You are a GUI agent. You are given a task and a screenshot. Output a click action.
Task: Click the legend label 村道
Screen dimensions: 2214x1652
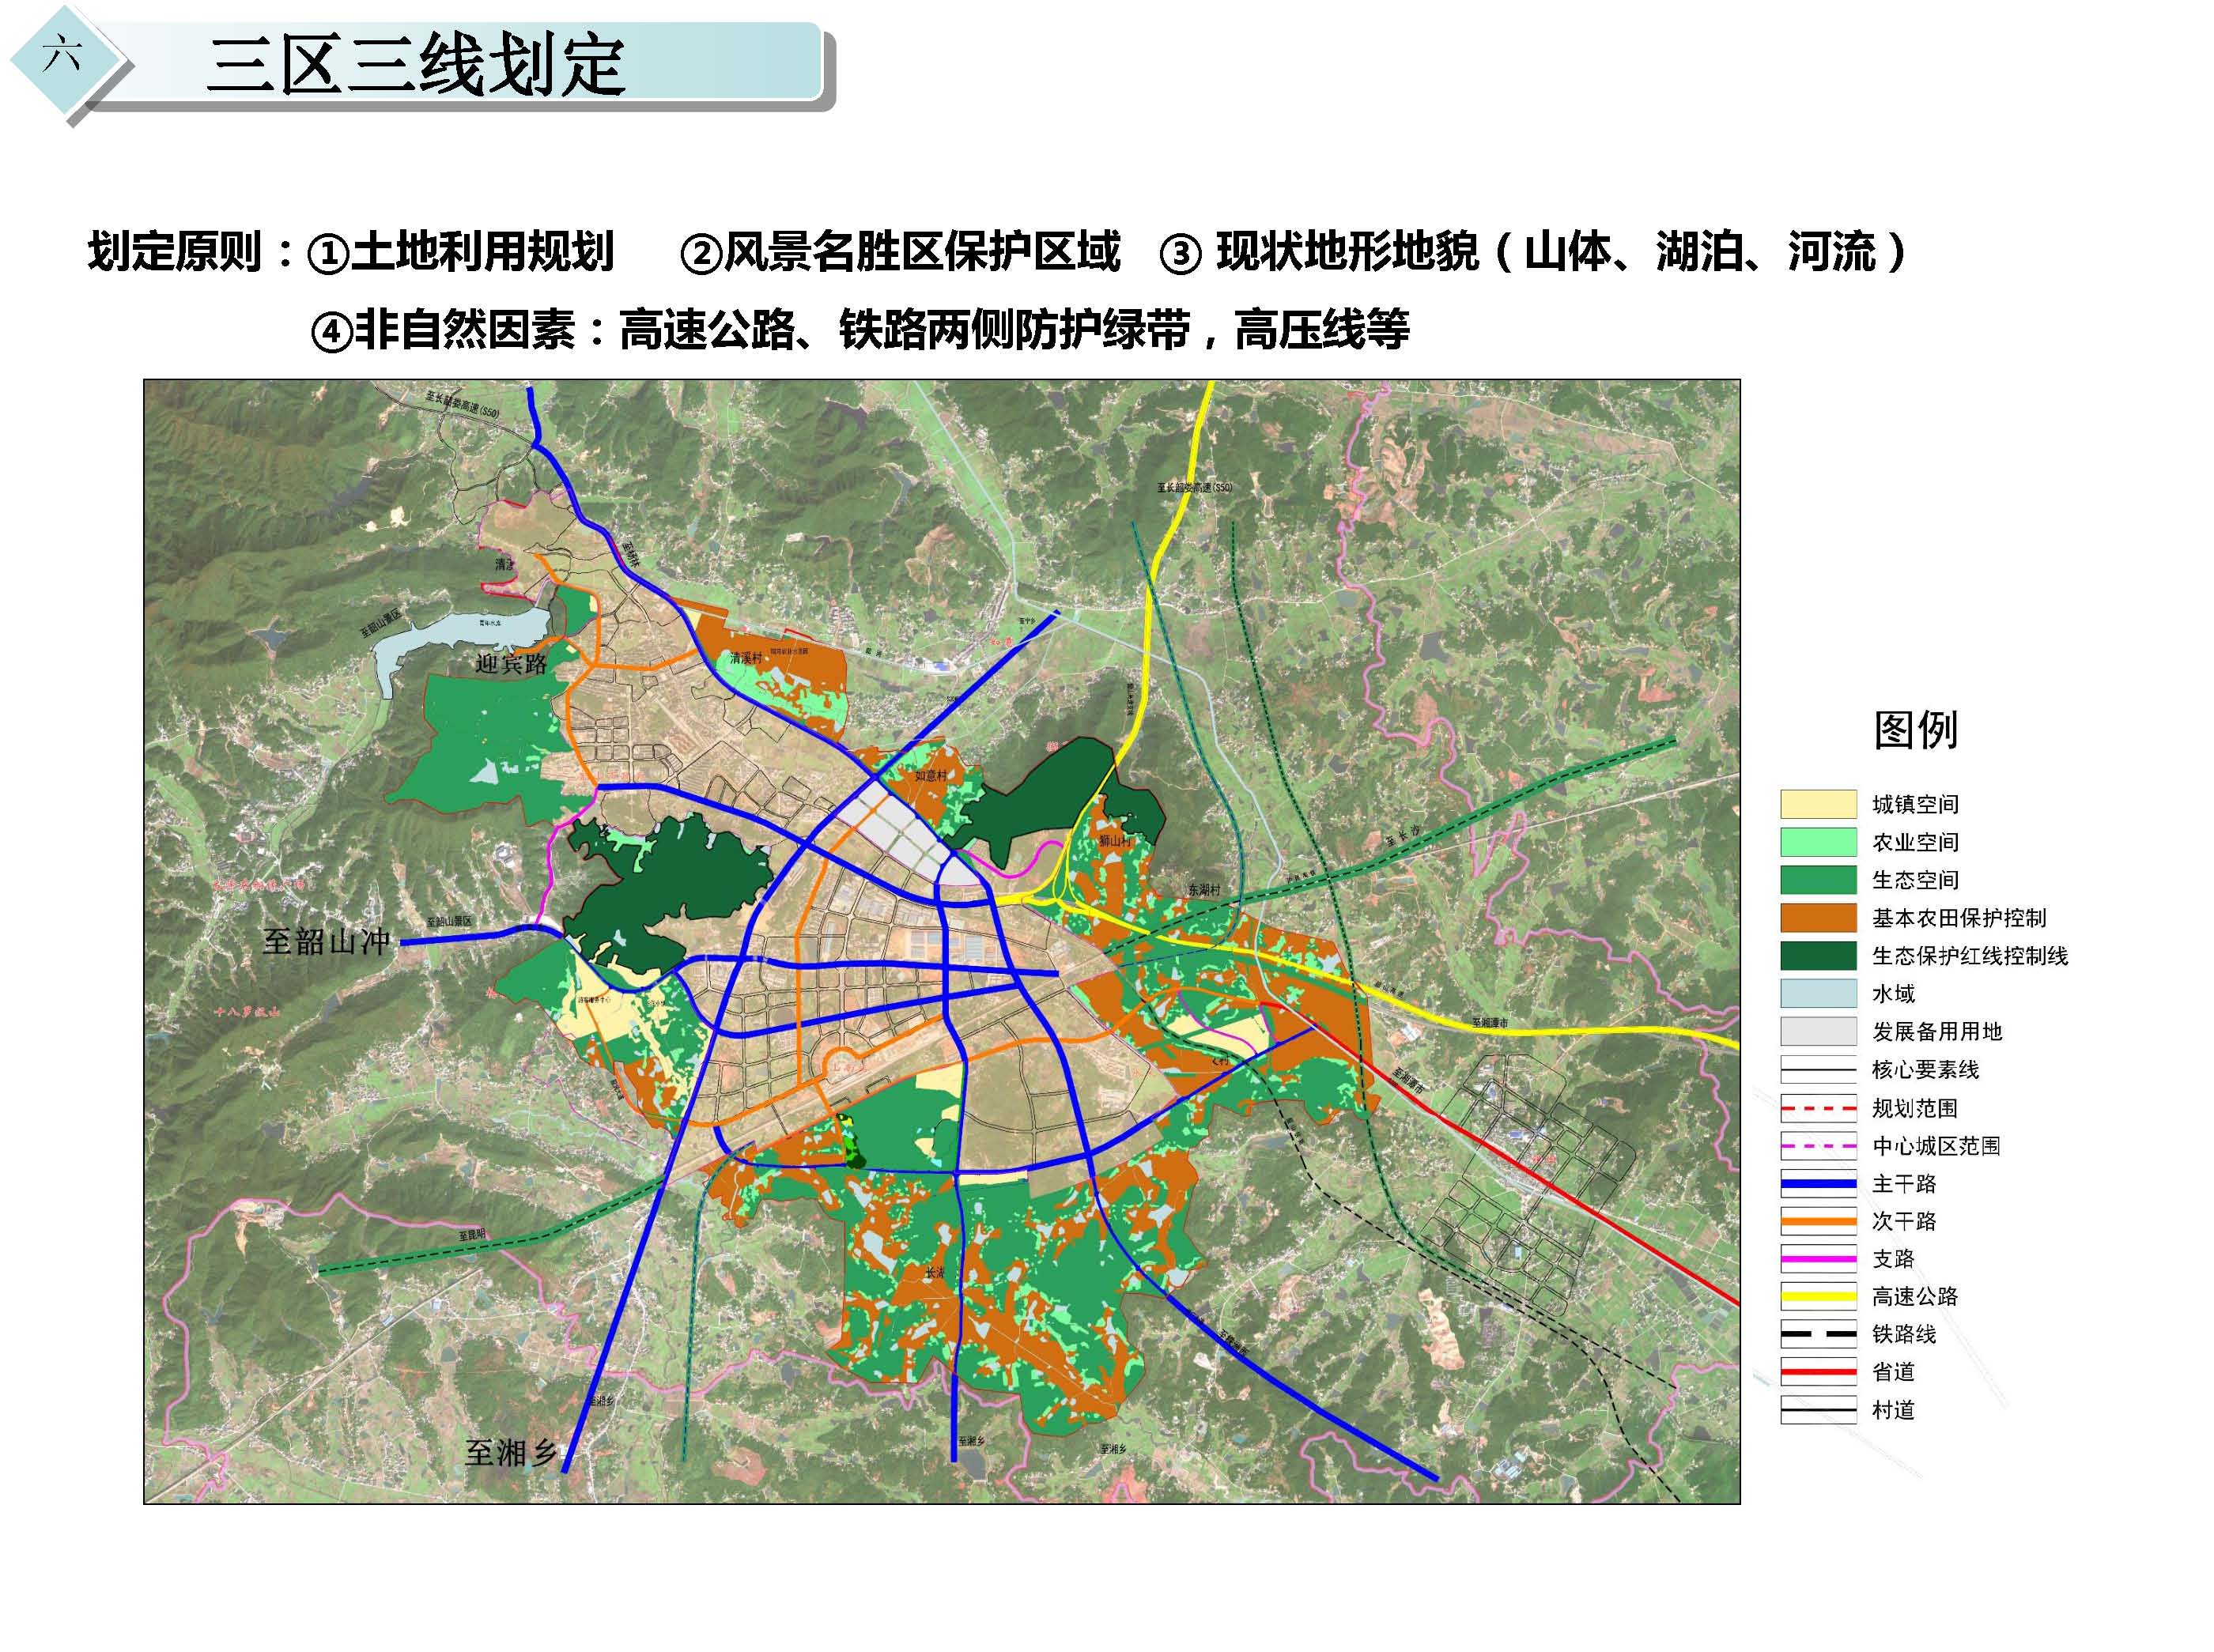[x=1894, y=1410]
